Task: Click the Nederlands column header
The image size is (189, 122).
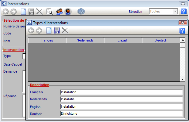Action: pyautogui.click(x=85, y=40)
